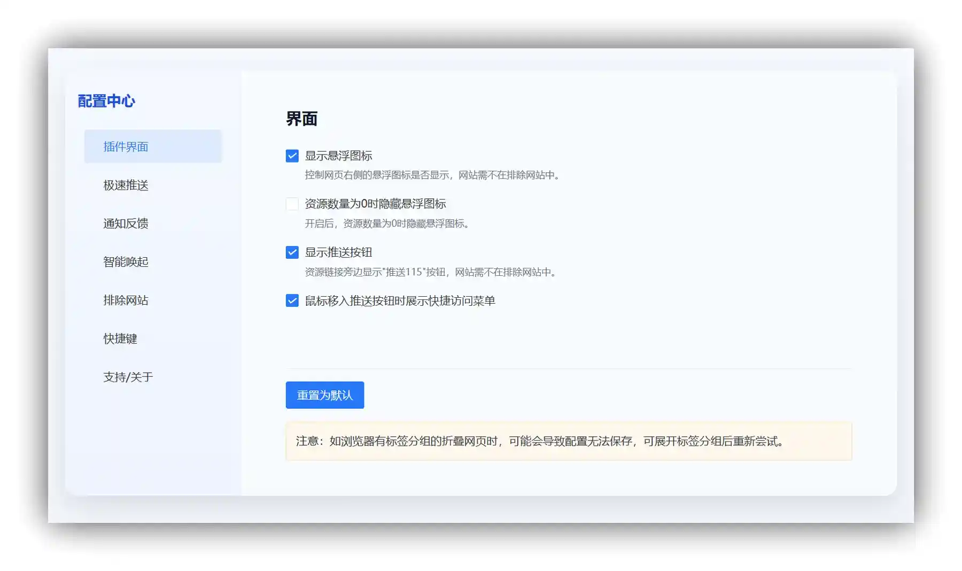The width and height of the screenshot is (962, 571).
Task: 选择侧边栏的"排除网站"
Action: (125, 300)
